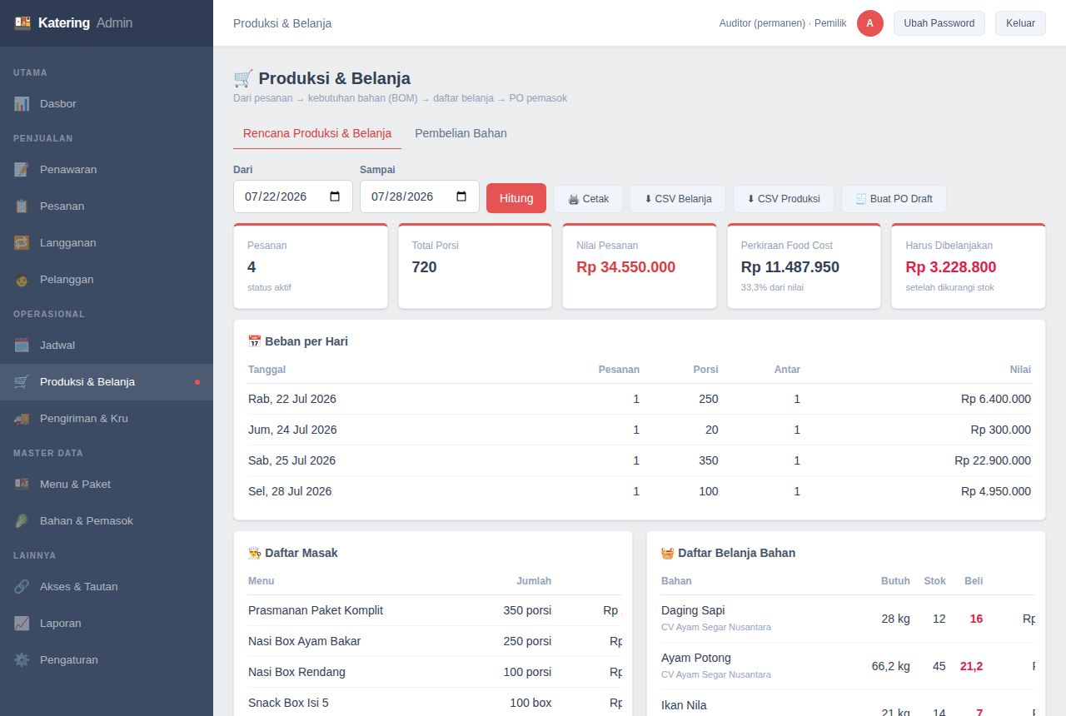Viewport: 1066px width, 716px height.
Task: Click Ubah Password button
Action: 939,23
